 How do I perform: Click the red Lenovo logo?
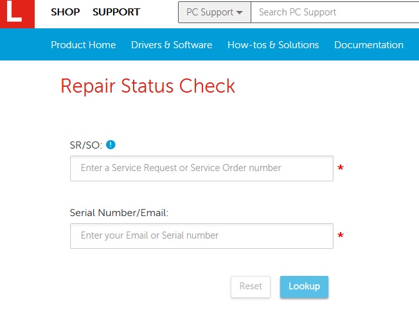pos(15,14)
